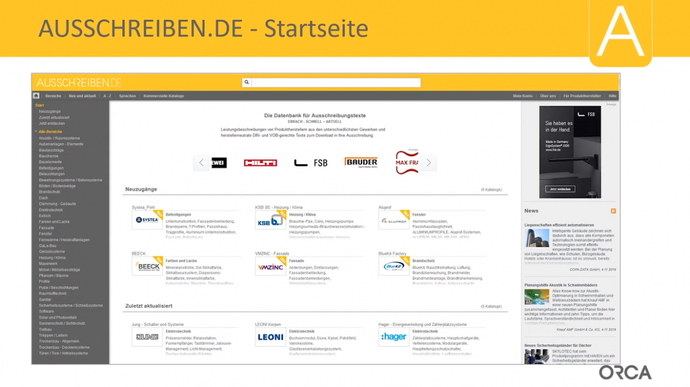
Task: Open Kommerzielle Kataloge menu item
Action: click(x=164, y=96)
